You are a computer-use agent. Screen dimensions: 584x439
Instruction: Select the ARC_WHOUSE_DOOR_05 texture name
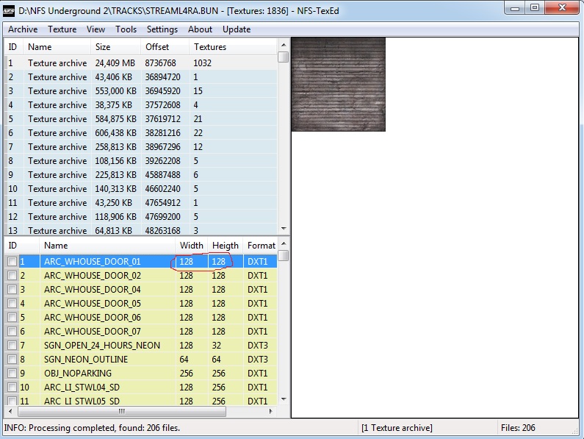(x=93, y=304)
